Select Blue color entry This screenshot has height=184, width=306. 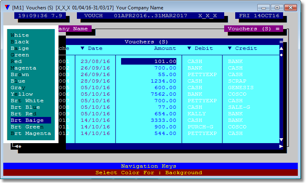pyautogui.click(x=18, y=81)
